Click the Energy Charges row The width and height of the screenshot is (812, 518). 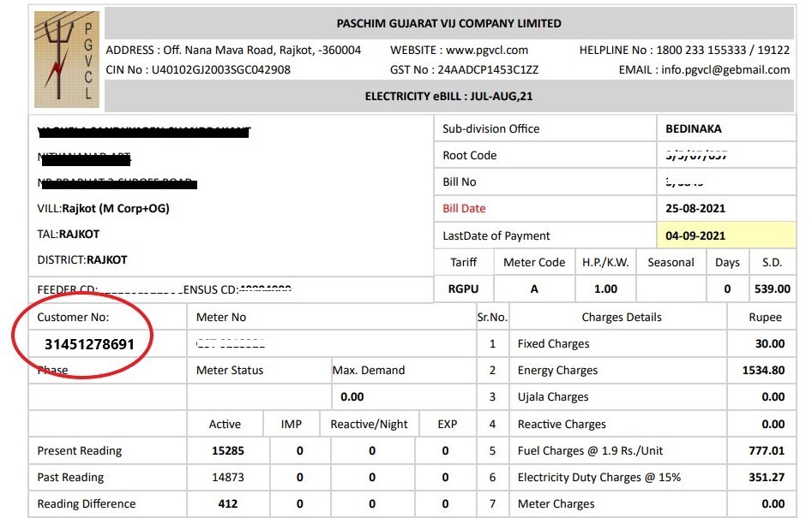point(557,370)
